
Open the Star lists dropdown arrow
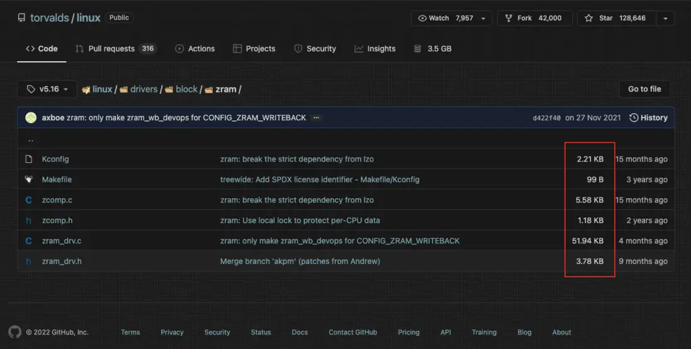665,18
